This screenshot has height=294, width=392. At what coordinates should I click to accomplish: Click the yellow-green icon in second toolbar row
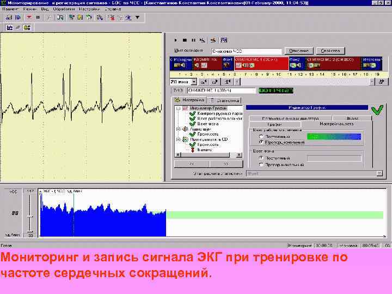(27, 28)
